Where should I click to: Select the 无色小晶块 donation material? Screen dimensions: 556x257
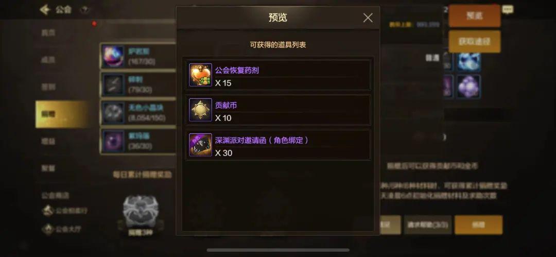138,112
